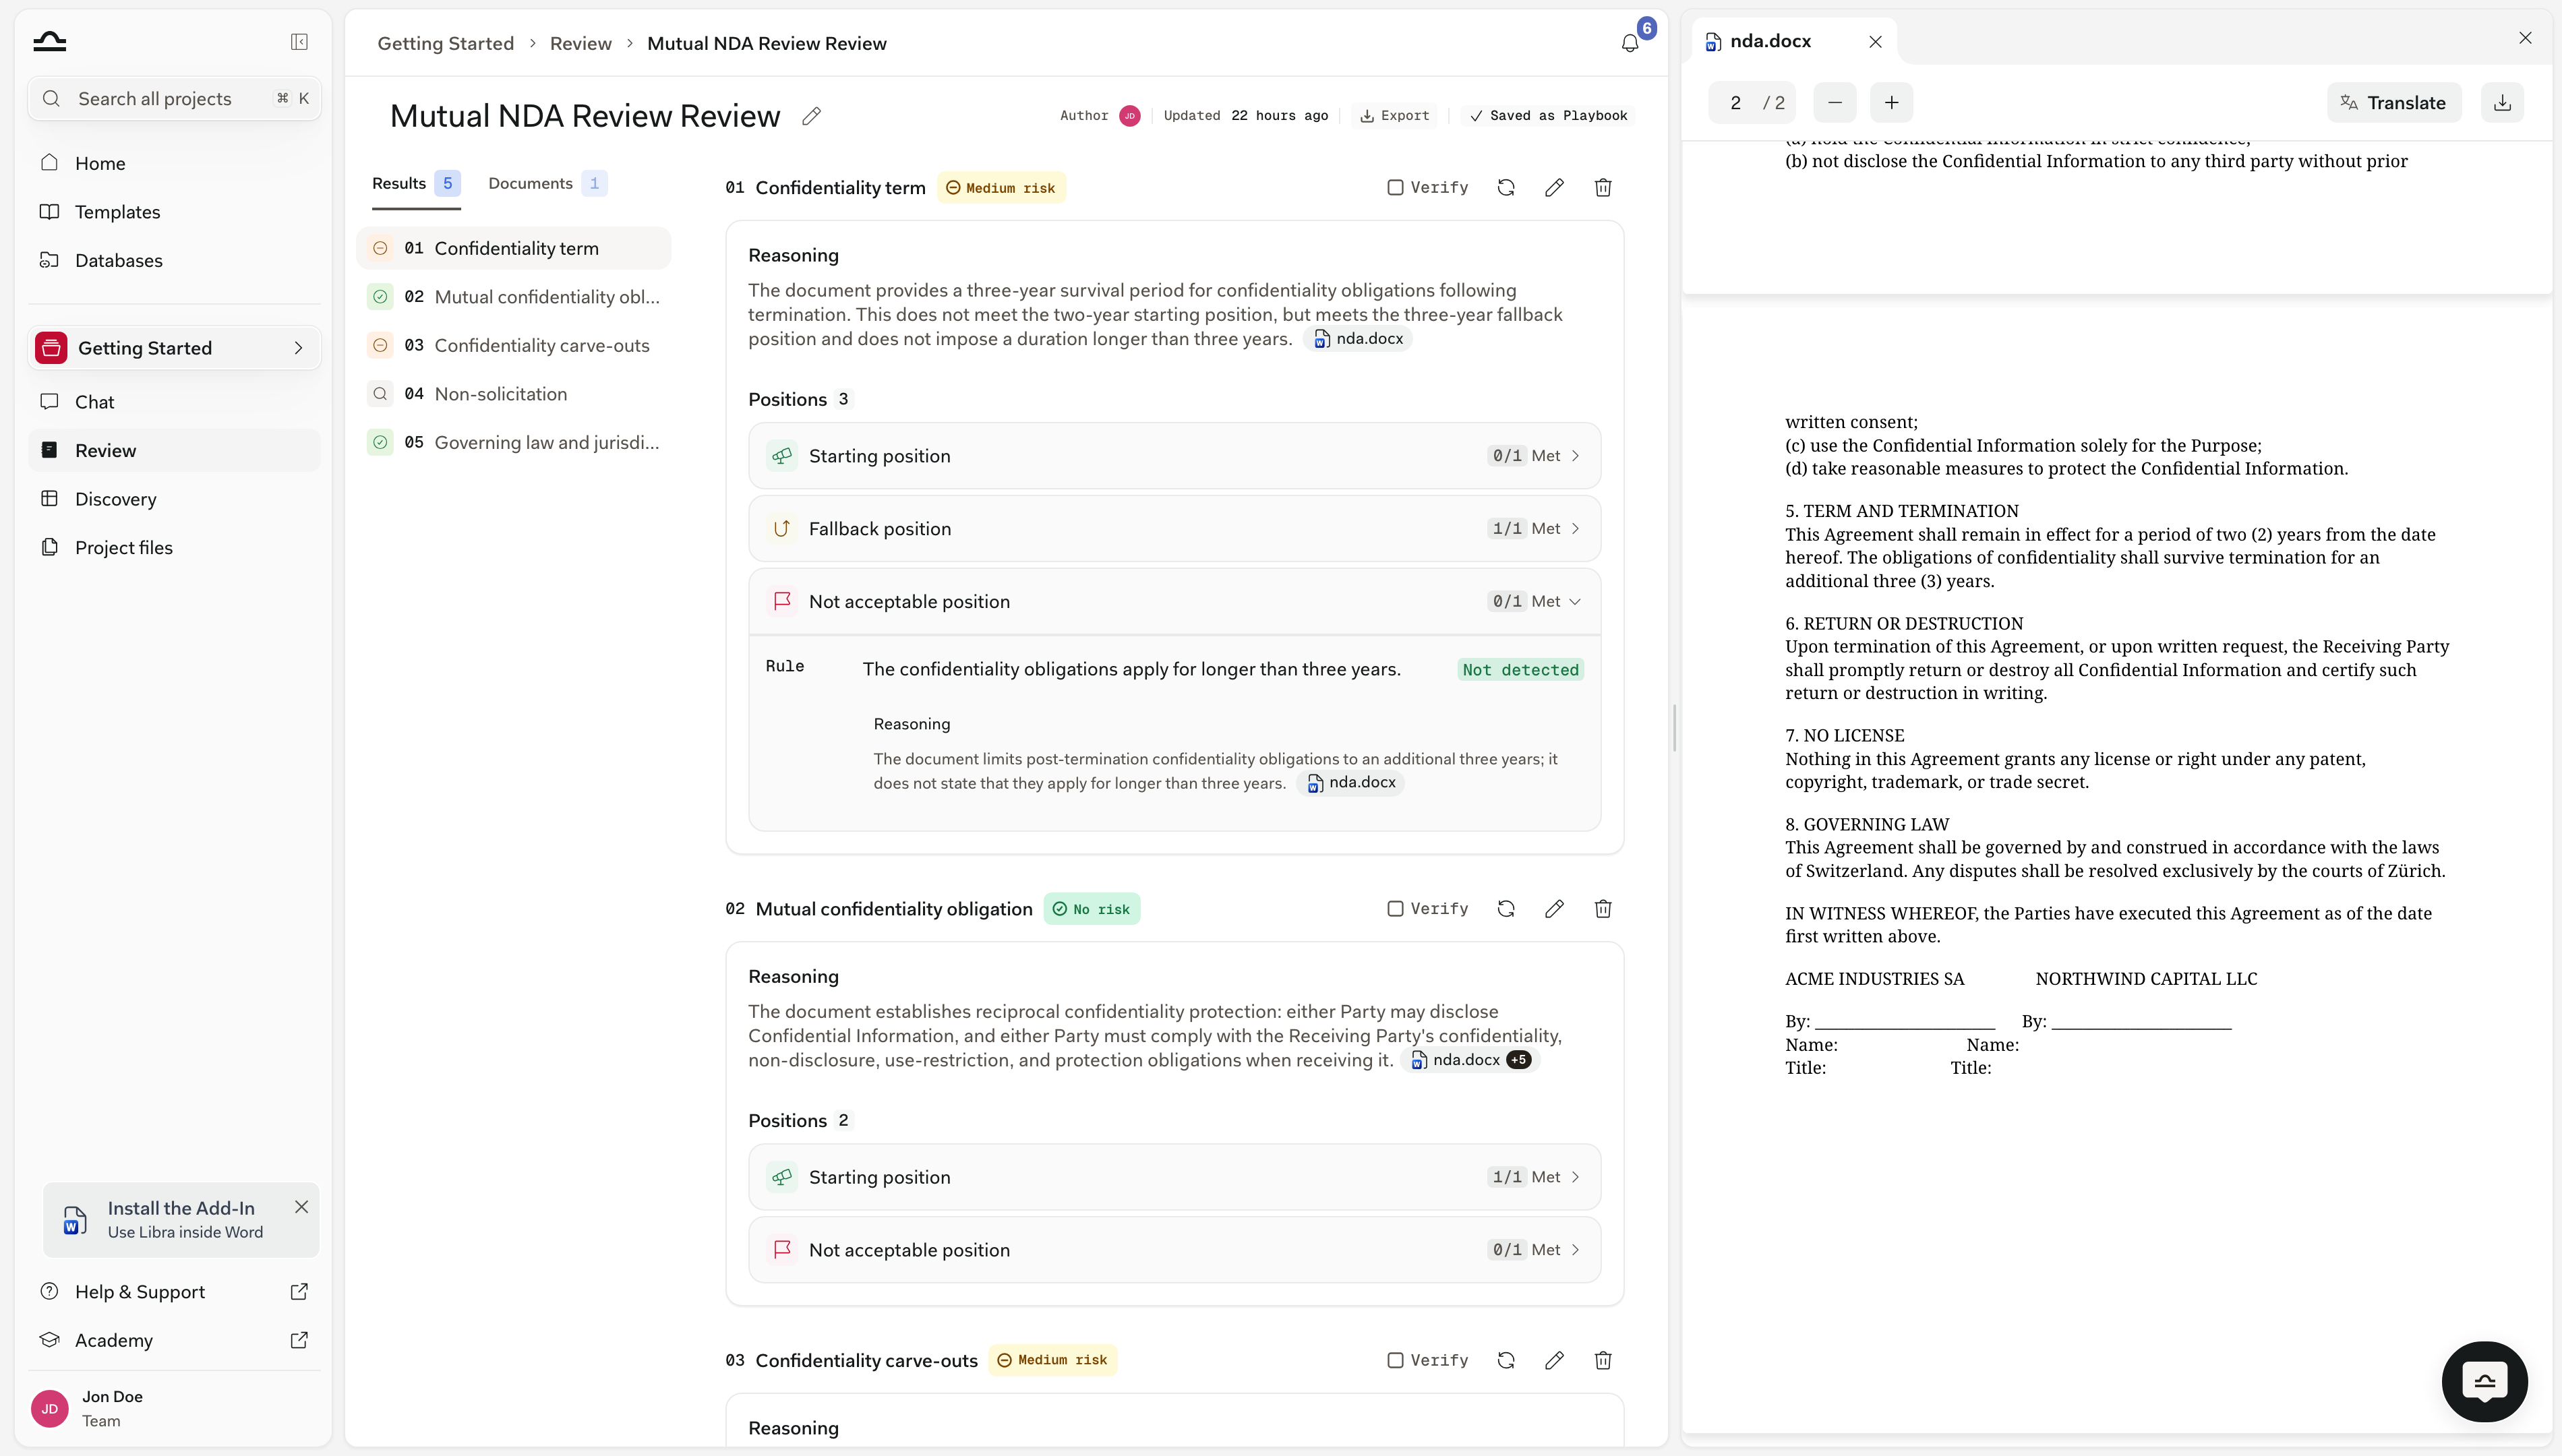This screenshot has width=2562, height=1456.
Task: Edit the Confidentiality carve-outs result
Action: (x=1554, y=1360)
